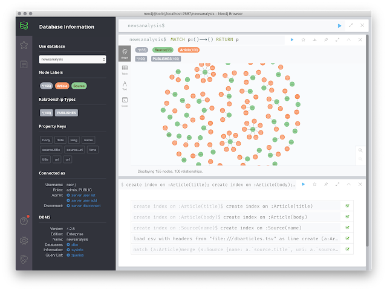Screen dimensions: 387x291
Task: Select Article node label in sidebar
Action: point(62,86)
